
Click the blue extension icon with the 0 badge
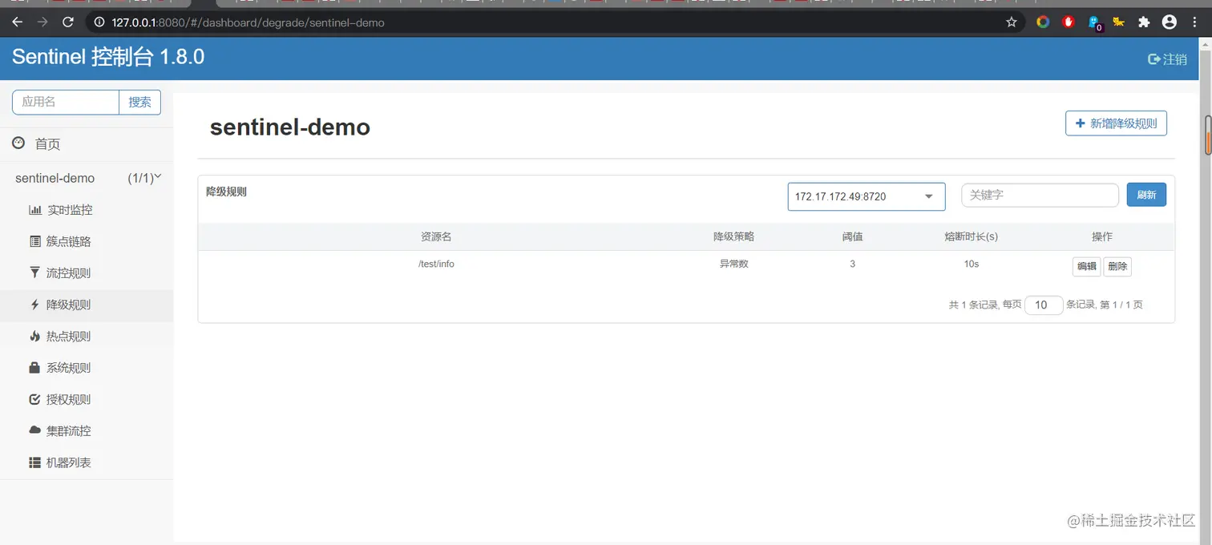pyautogui.click(x=1094, y=23)
